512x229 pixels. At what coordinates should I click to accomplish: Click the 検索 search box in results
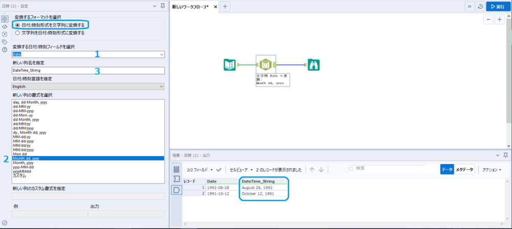(392, 169)
